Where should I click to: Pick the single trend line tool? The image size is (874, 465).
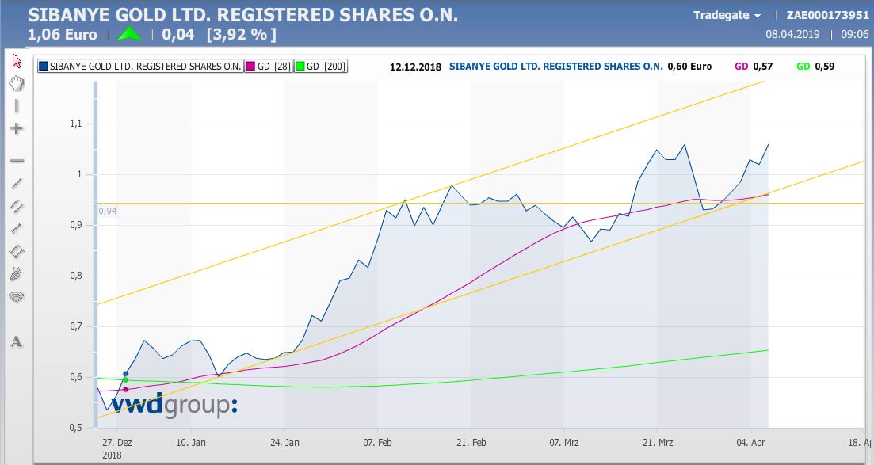[x=17, y=183]
